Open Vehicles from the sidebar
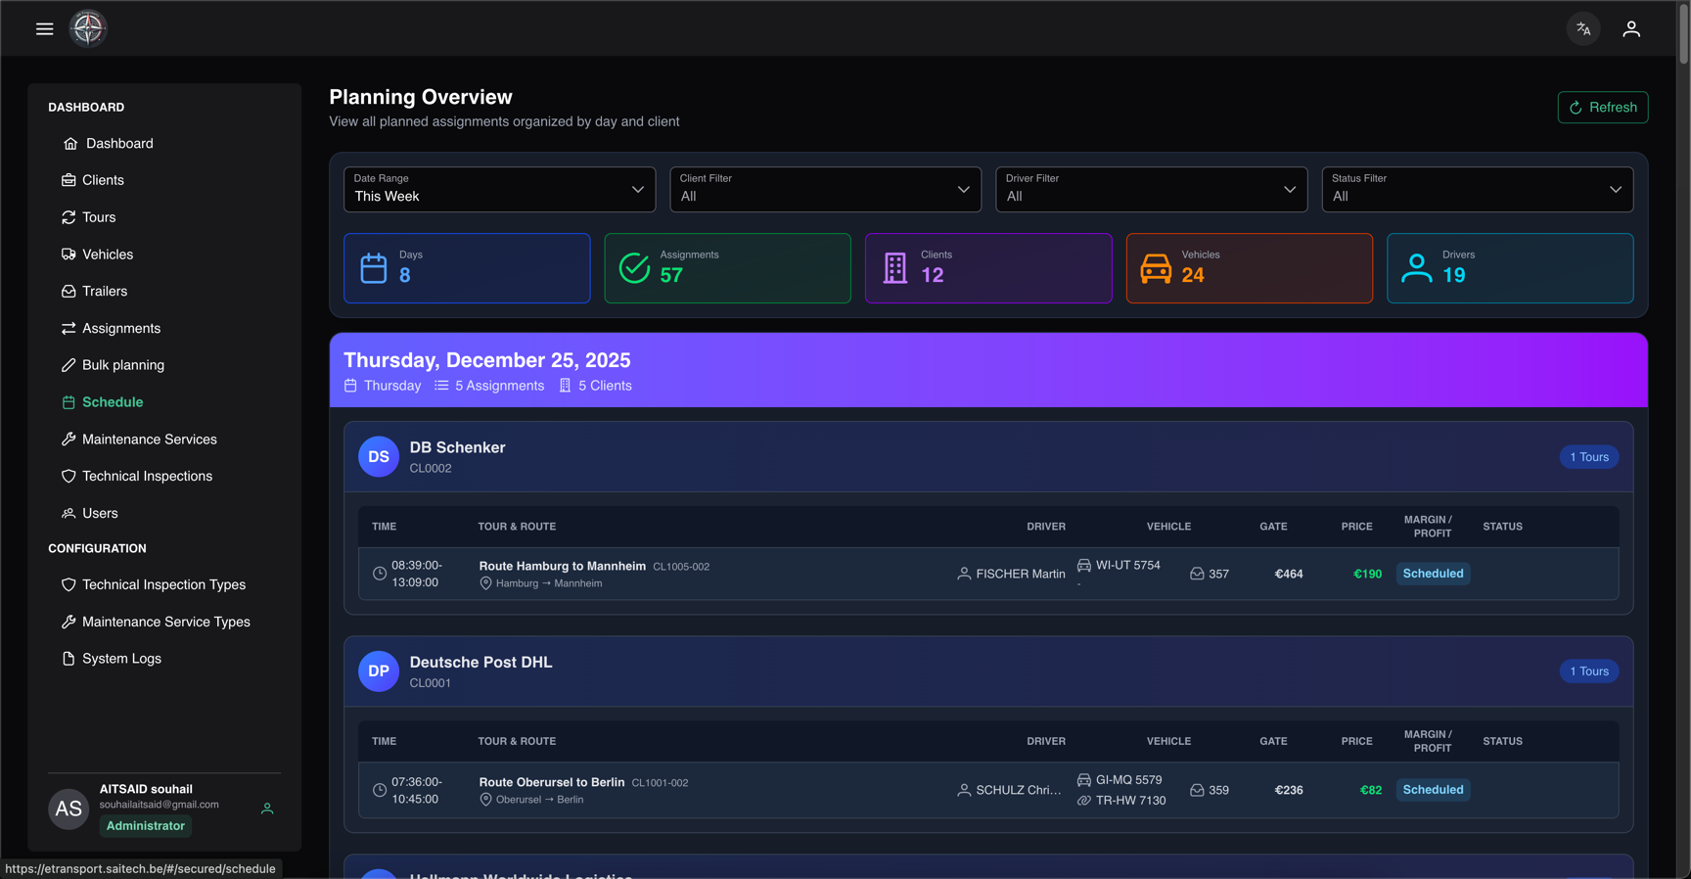Screen dimensions: 1691x879 click(108, 254)
